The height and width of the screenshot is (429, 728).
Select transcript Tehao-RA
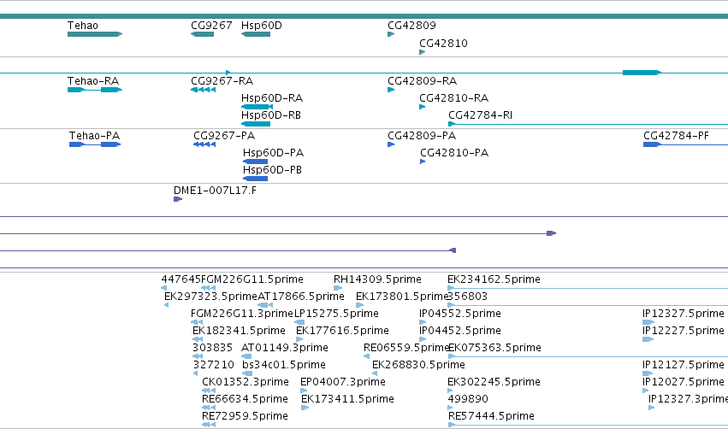[x=95, y=90]
